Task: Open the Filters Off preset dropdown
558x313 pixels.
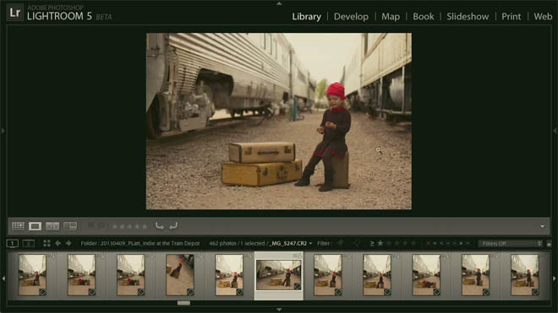Action: tap(511, 243)
